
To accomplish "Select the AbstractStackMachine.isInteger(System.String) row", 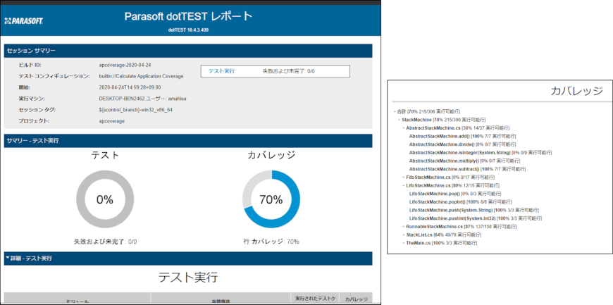I will coord(481,152).
